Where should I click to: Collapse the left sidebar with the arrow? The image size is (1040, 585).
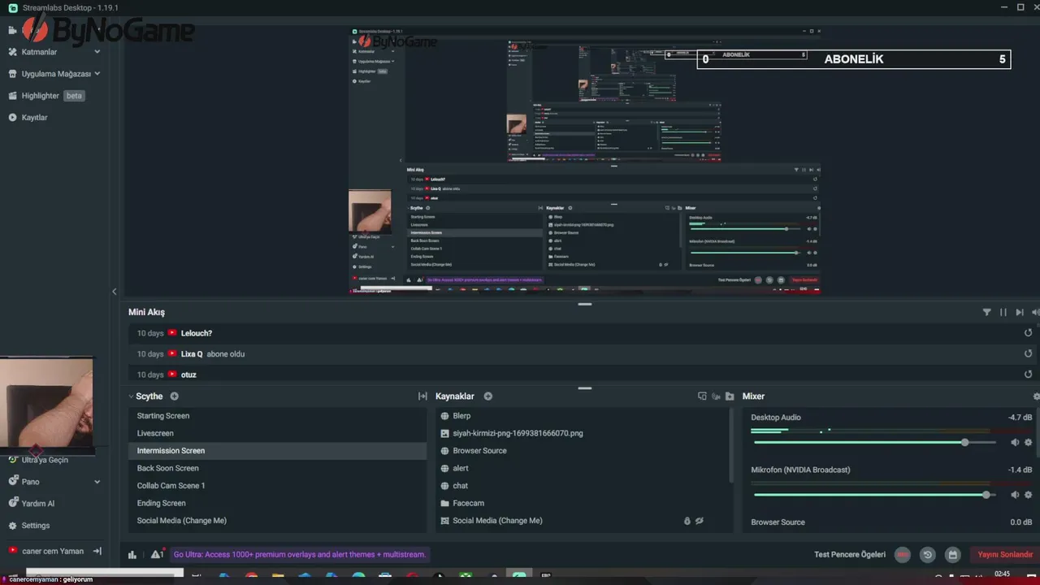(115, 292)
